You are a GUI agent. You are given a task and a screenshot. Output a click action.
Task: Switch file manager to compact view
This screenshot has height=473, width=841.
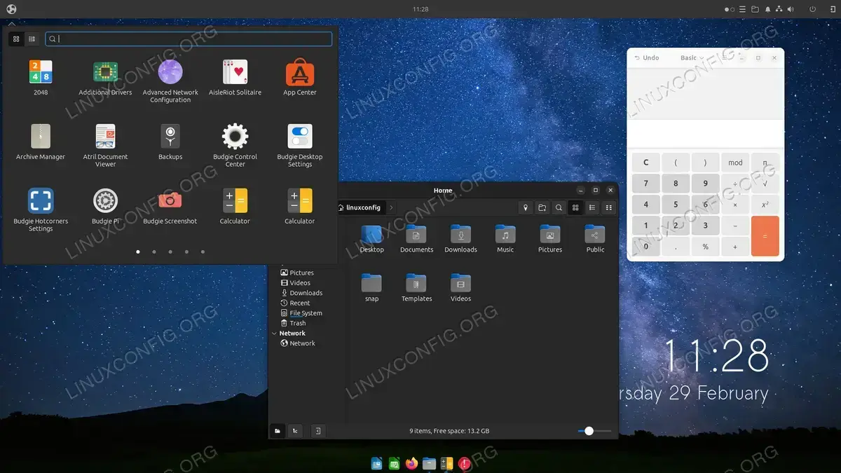(x=609, y=207)
